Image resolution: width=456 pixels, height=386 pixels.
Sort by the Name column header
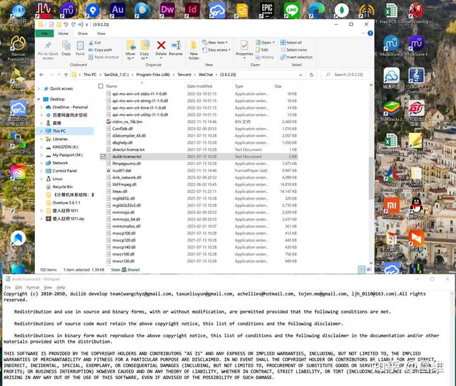click(111, 86)
